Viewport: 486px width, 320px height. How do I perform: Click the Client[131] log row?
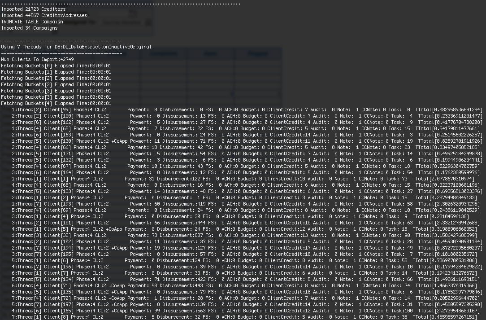click(247, 153)
